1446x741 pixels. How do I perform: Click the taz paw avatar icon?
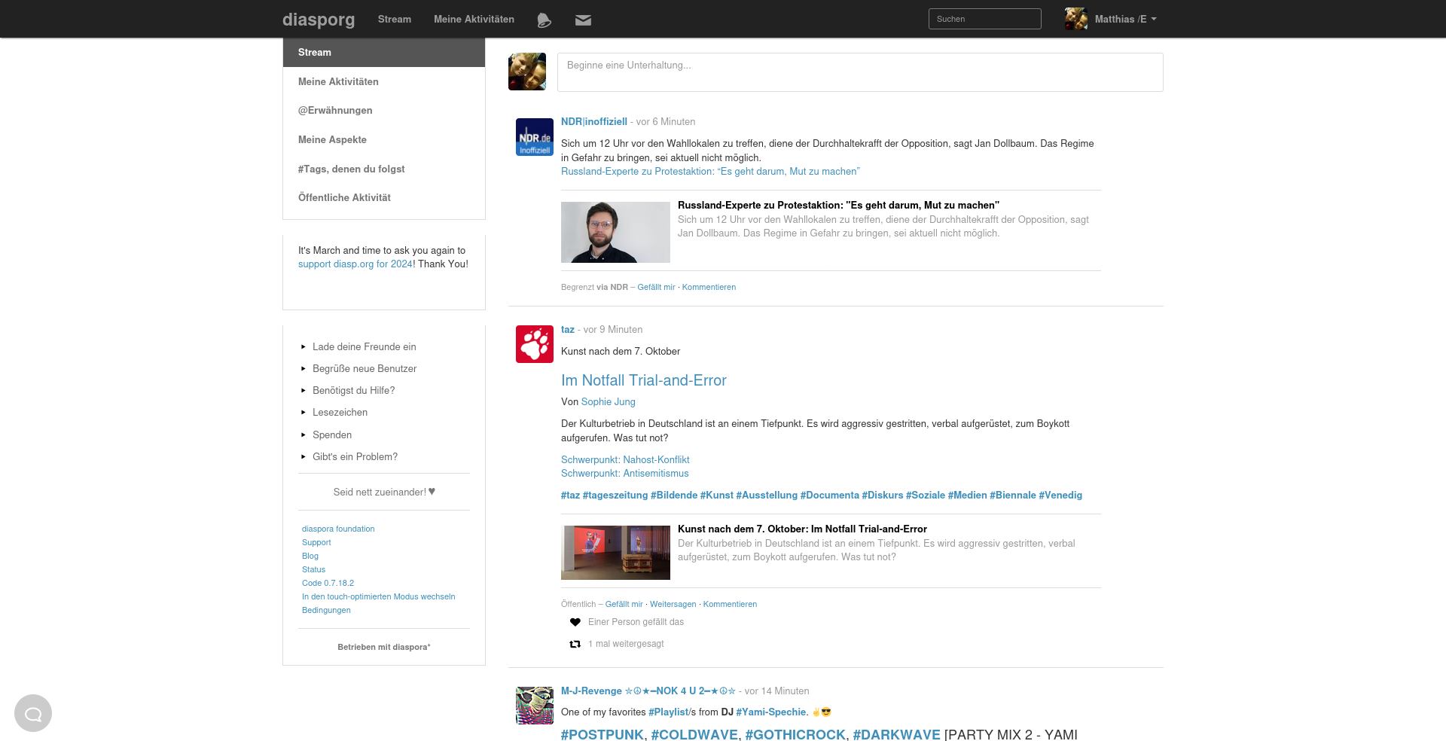(534, 344)
